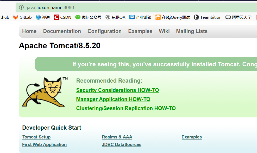Image resolution: width=257 pixels, height=153 pixels.
Task: Open the 阿里云大学 bookmark icon
Action: pos(228,17)
